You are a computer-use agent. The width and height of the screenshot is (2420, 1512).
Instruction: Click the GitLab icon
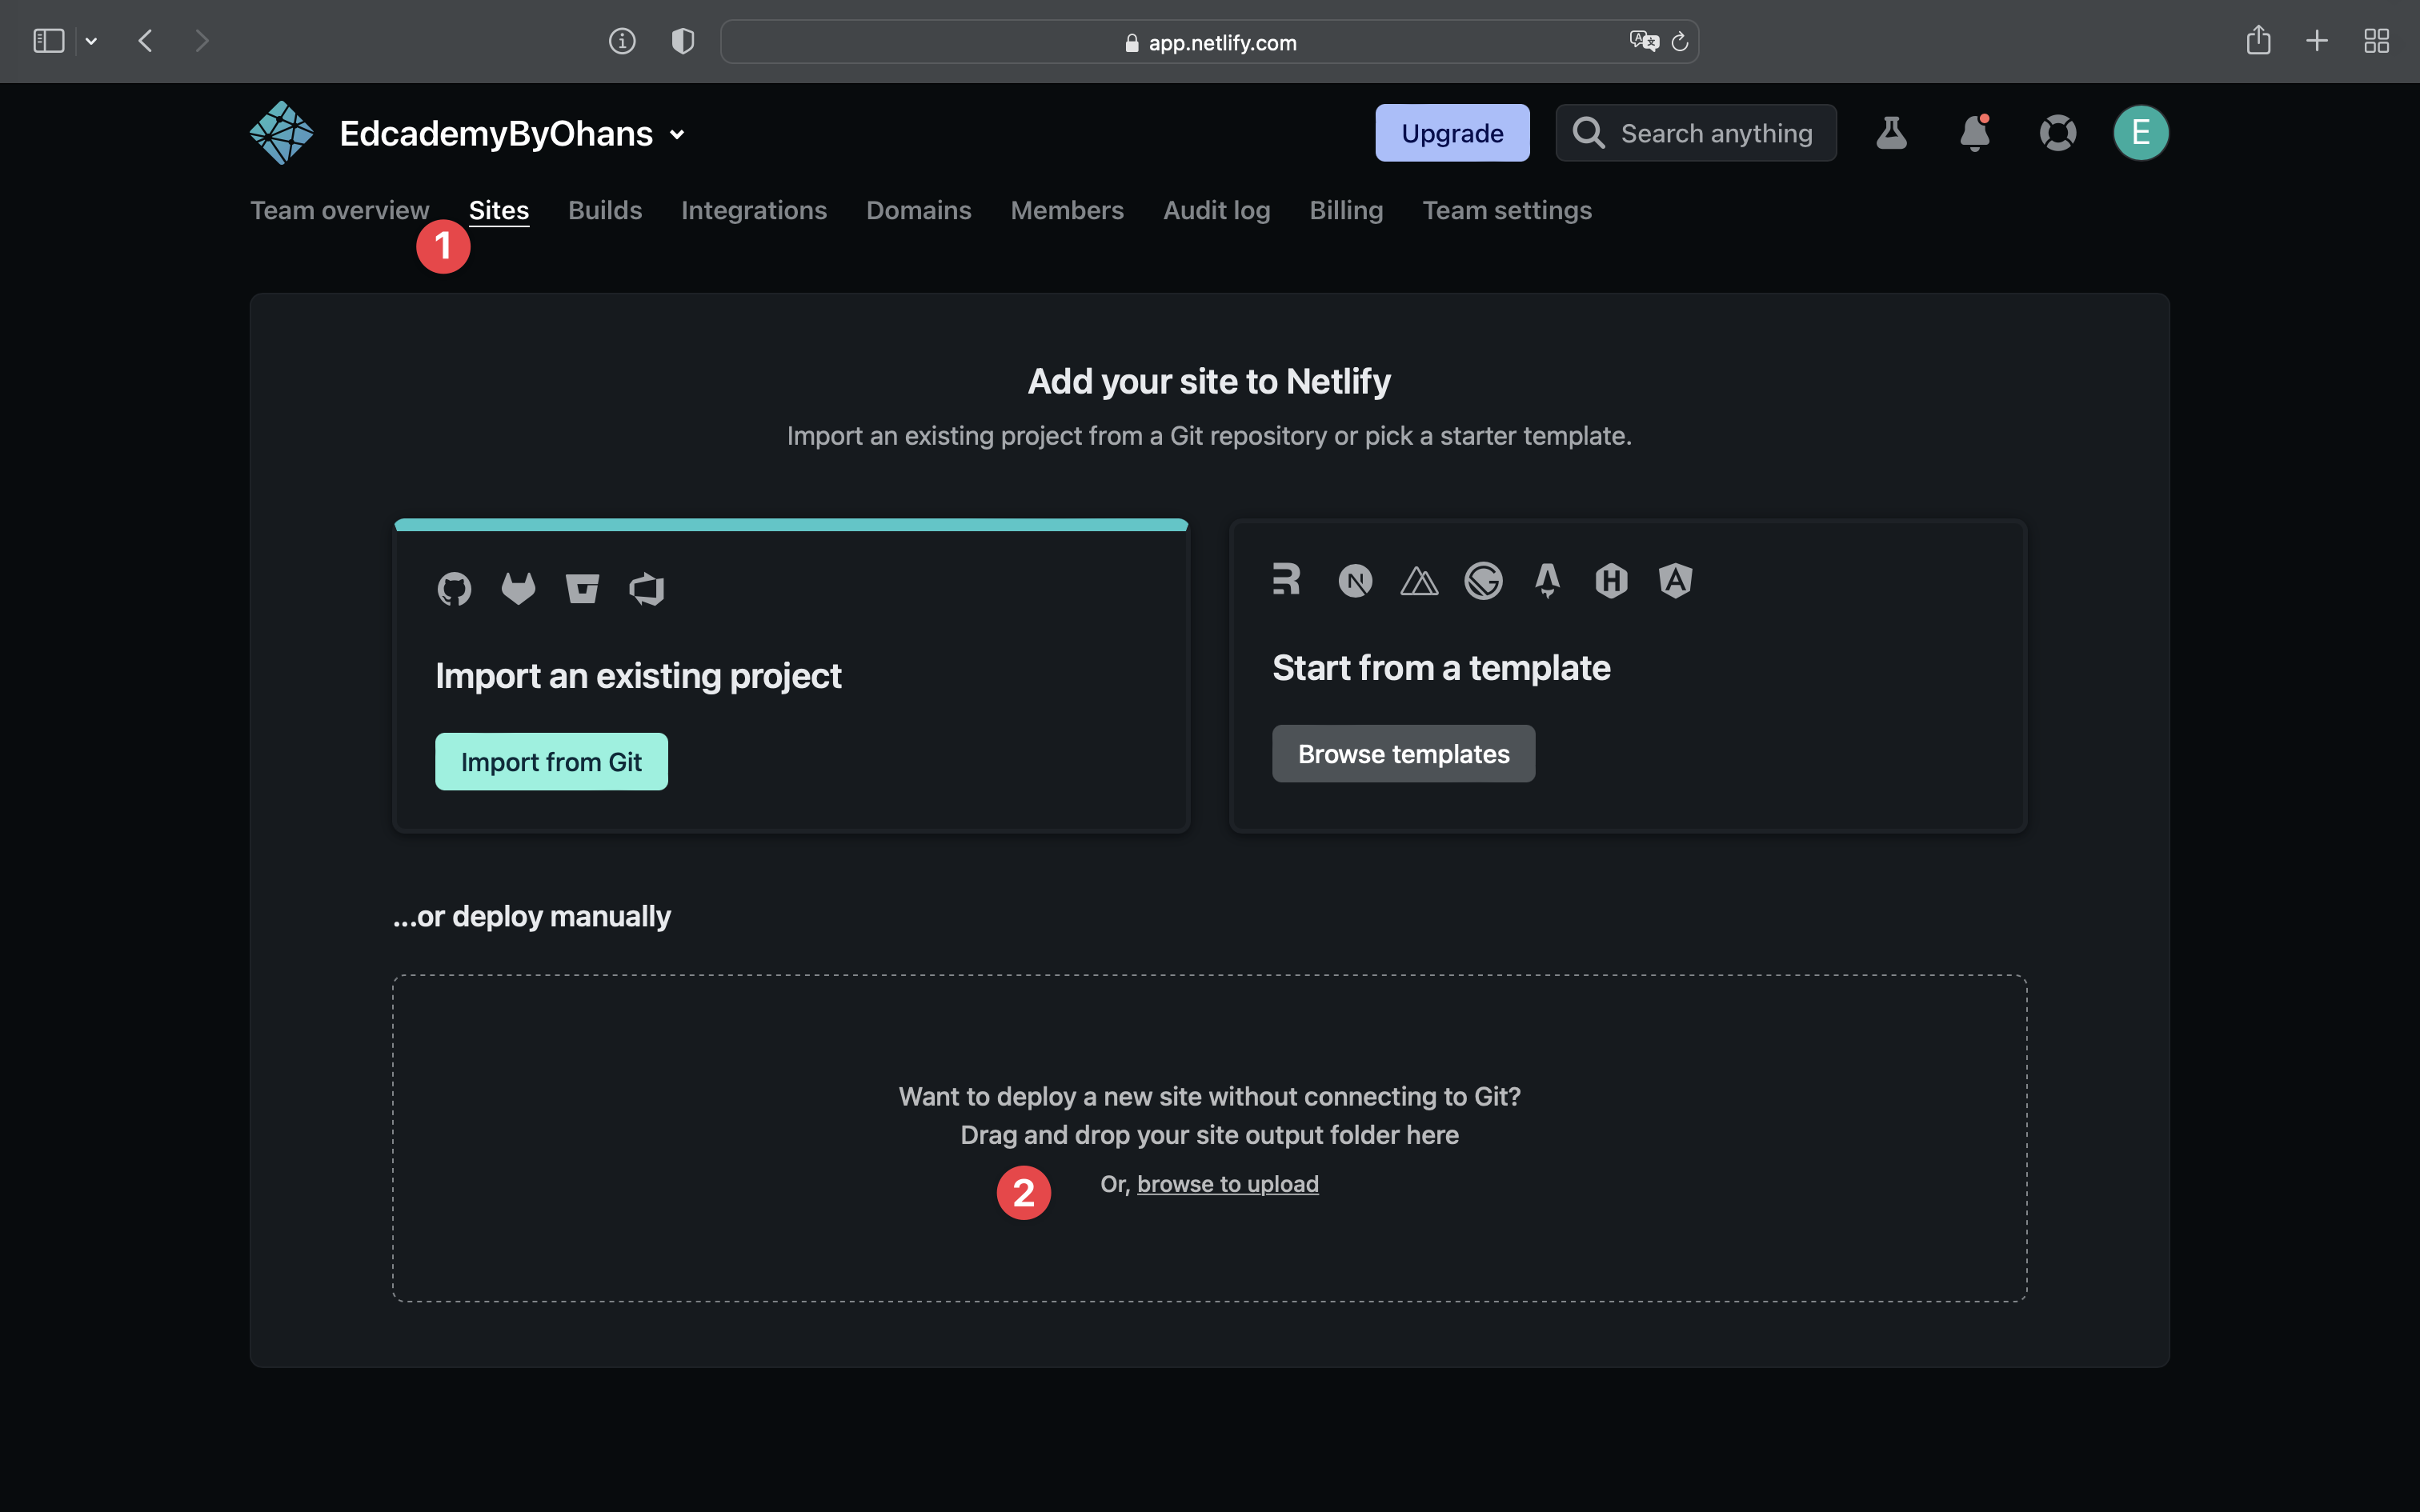pyautogui.click(x=519, y=588)
